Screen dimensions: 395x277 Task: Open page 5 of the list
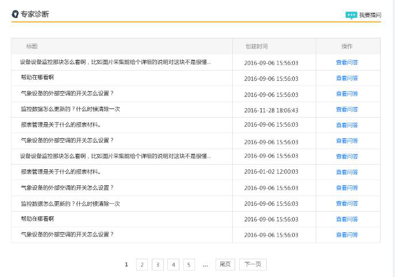tap(189, 264)
